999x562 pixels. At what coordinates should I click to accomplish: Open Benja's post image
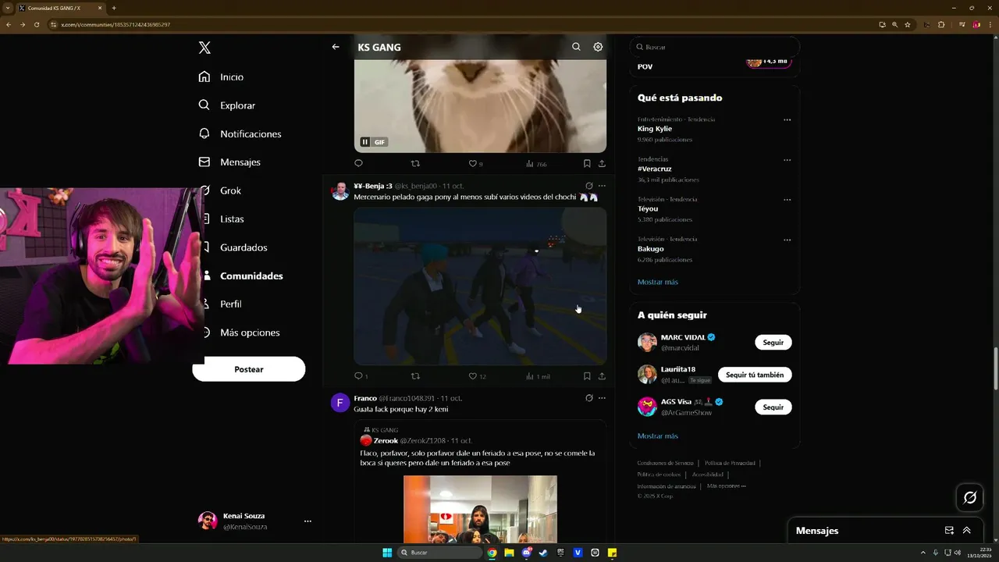pyautogui.click(x=480, y=286)
